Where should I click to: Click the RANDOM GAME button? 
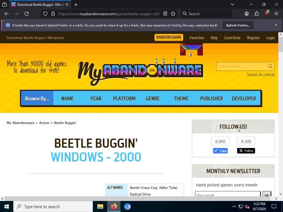point(169,37)
